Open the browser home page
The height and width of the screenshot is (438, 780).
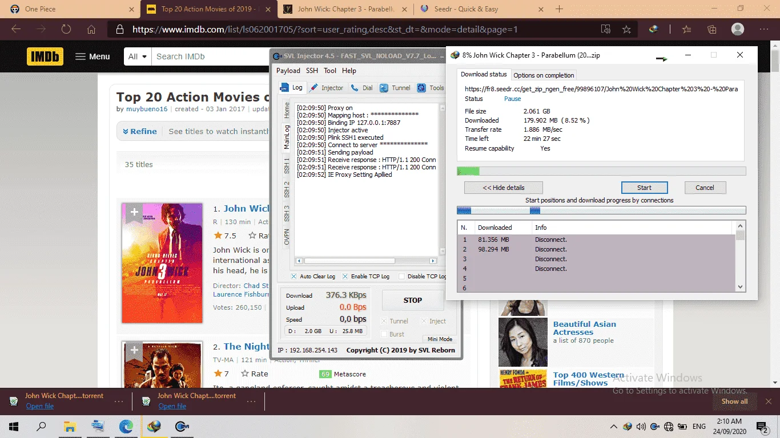click(x=91, y=29)
